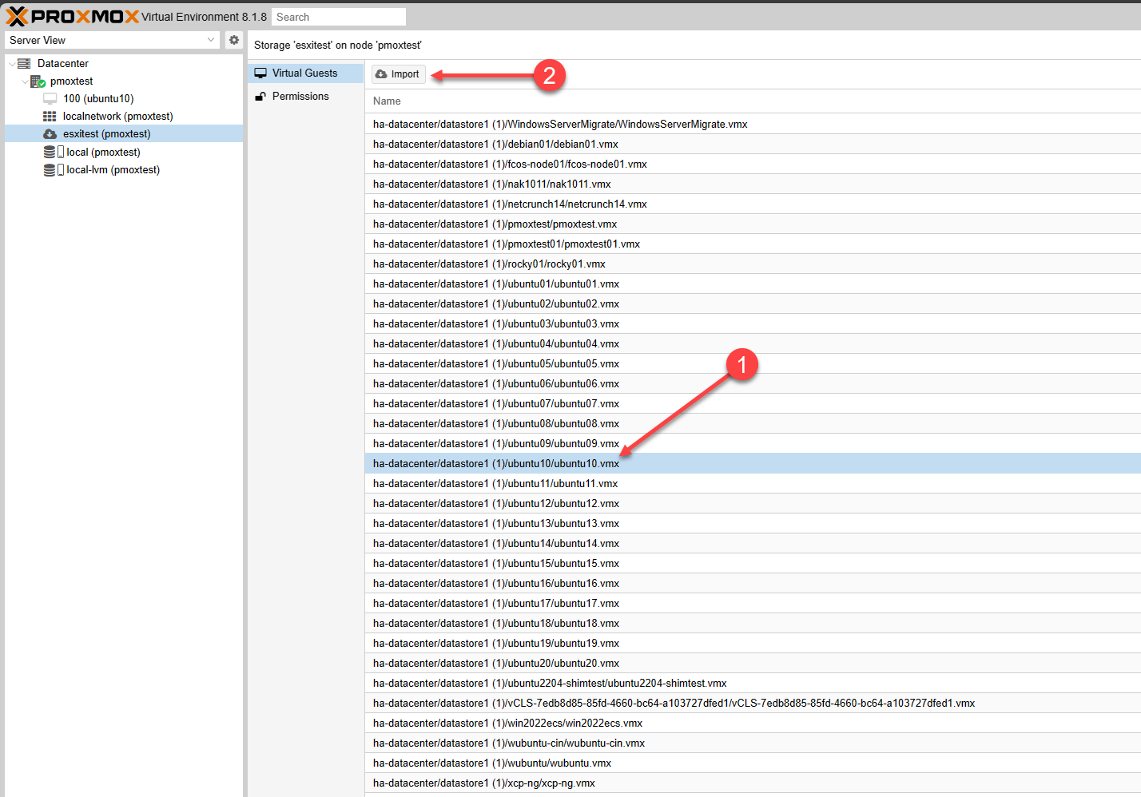
Task: Click the local storage database icon
Action: click(x=50, y=152)
